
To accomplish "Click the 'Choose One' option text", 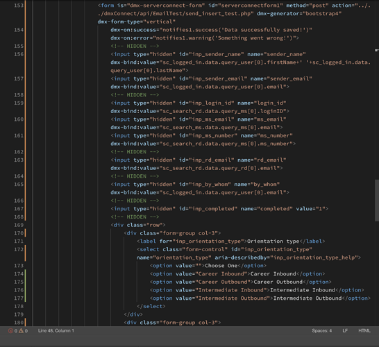I will click(221, 266).
